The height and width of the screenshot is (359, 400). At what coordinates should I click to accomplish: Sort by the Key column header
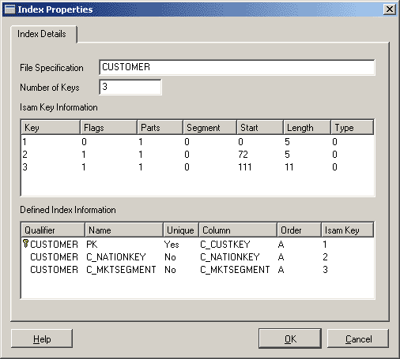[x=51, y=128]
